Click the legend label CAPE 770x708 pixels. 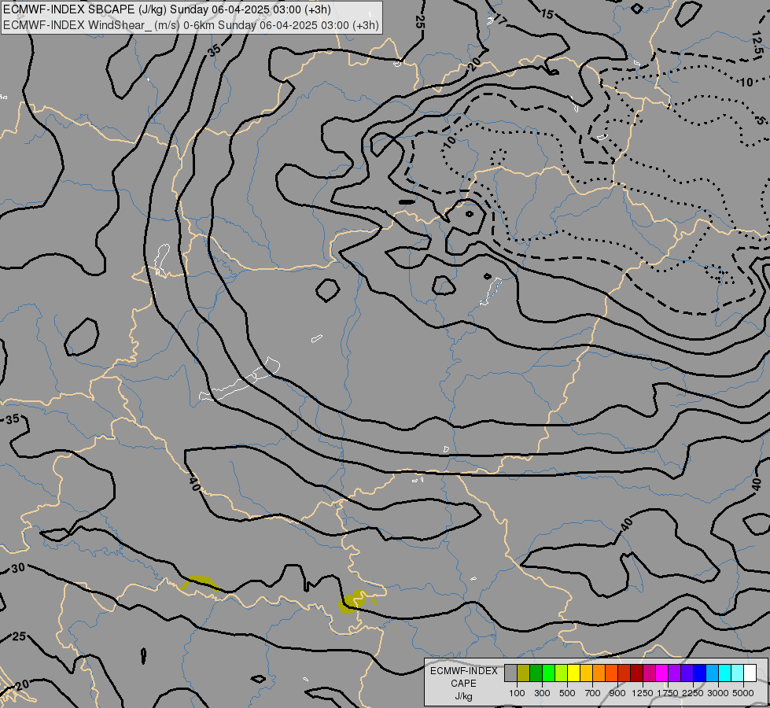(x=463, y=684)
